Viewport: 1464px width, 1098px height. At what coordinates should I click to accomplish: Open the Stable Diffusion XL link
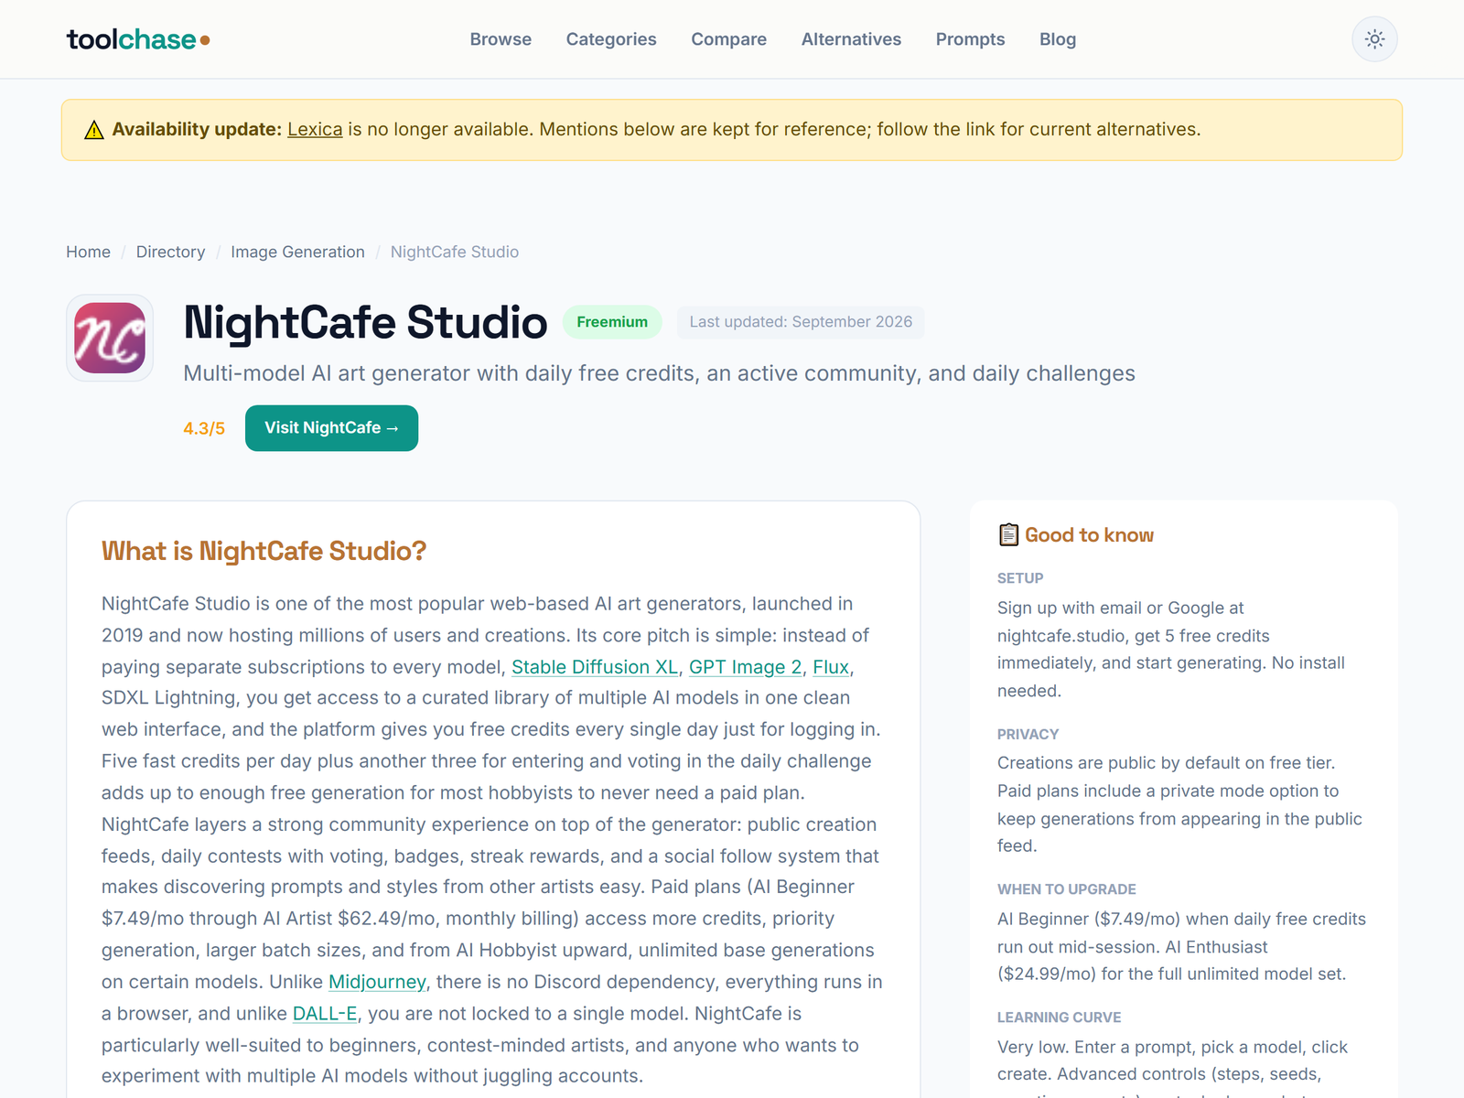[x=595, y=667]
